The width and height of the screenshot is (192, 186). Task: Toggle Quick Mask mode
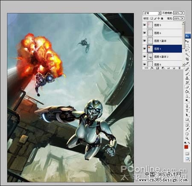point(187,154)
